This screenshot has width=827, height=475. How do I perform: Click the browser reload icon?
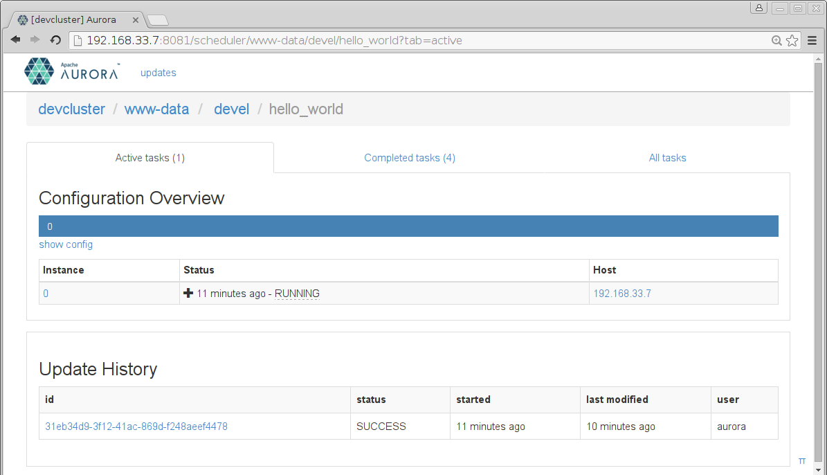click(x=56, y=40)
